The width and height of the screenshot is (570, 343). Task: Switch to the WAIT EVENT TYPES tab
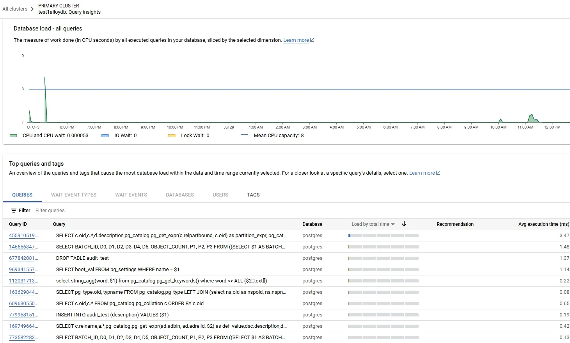tap(74, 195)
